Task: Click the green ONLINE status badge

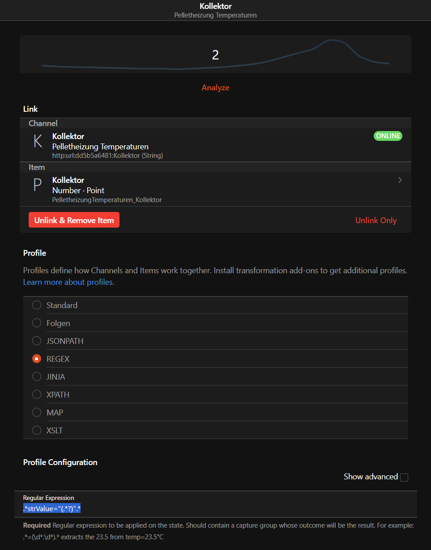Action: point(387,135)
